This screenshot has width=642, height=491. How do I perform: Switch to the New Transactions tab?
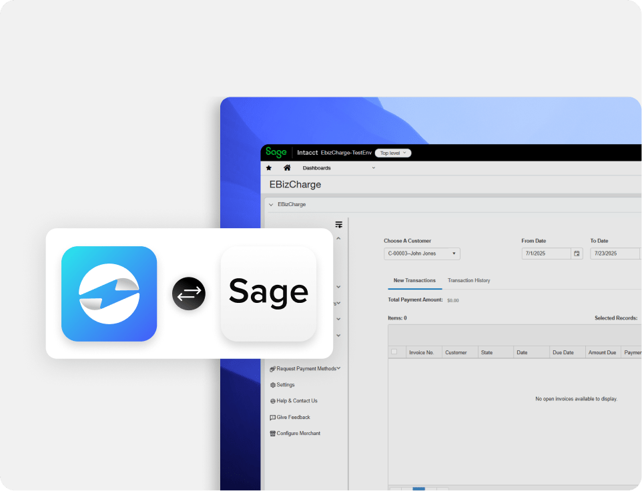tap(414, 280)
